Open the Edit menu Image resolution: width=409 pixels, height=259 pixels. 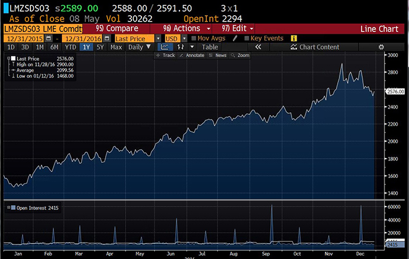(238, 28)
